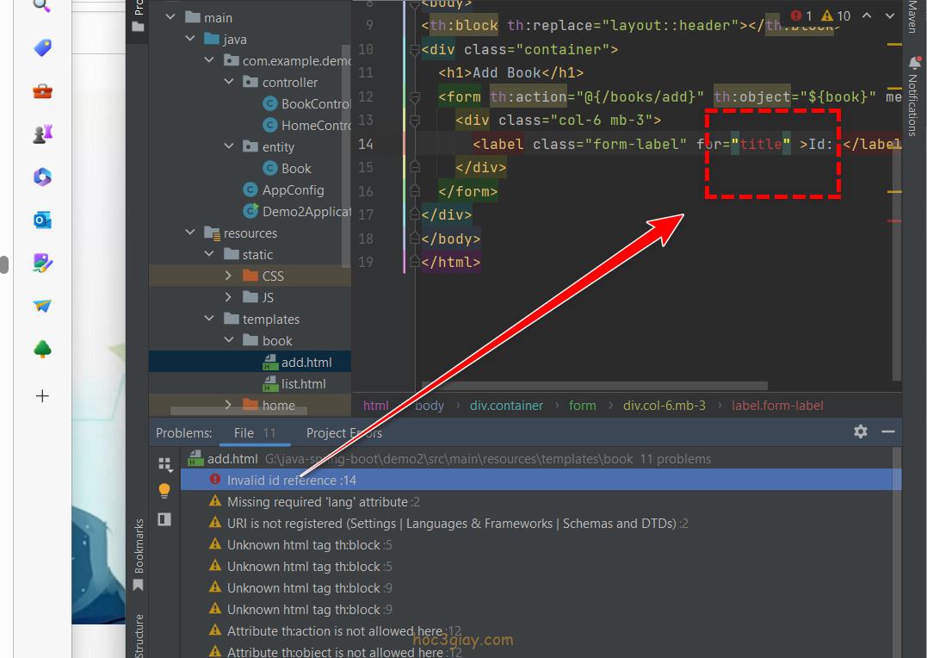Open Outlook from the browser sidebar
Screen dimensions: 927x658
pyautogui.click(x=42, y=220)
